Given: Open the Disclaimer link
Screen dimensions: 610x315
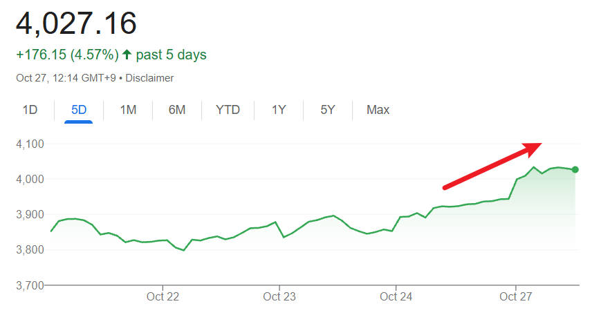Looking at the screenshot, I should pos(150,78).
